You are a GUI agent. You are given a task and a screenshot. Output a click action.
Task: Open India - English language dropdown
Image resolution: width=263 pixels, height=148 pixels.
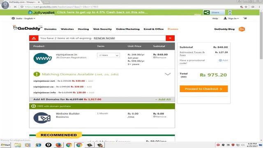pos(23,18)
